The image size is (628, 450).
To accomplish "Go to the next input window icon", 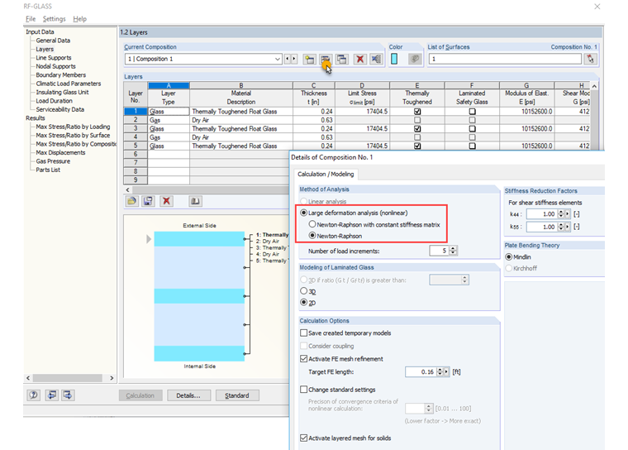I will [68, 395].
